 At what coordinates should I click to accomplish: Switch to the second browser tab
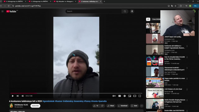tap(40, 1)
